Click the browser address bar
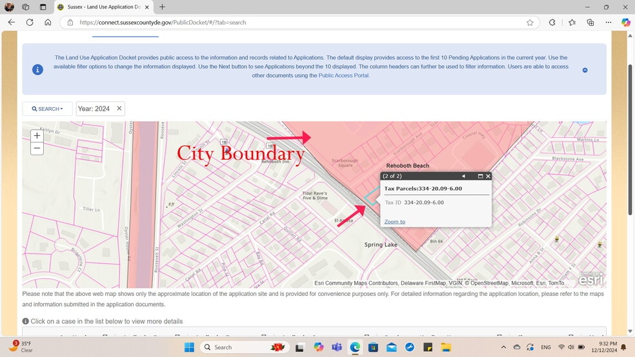The image size is (635, 357). 290,22
